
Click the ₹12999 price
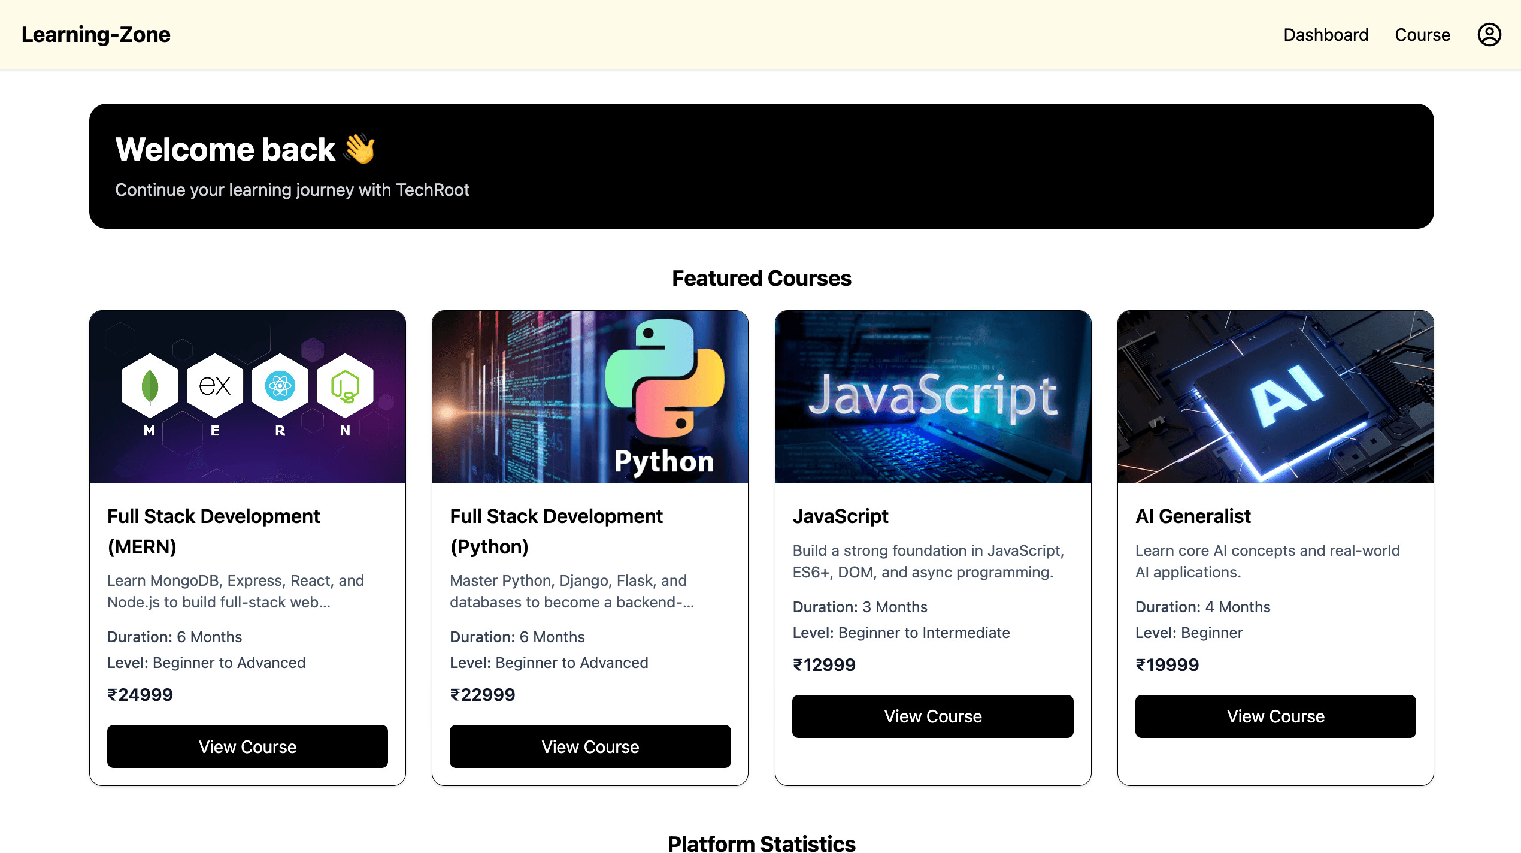(x=824, y=665)
